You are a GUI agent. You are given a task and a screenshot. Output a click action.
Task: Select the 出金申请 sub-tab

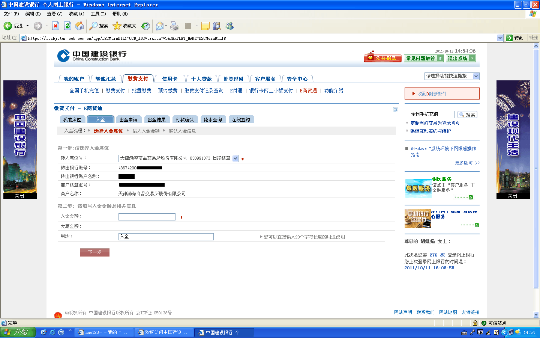click(x=129, y=119)
